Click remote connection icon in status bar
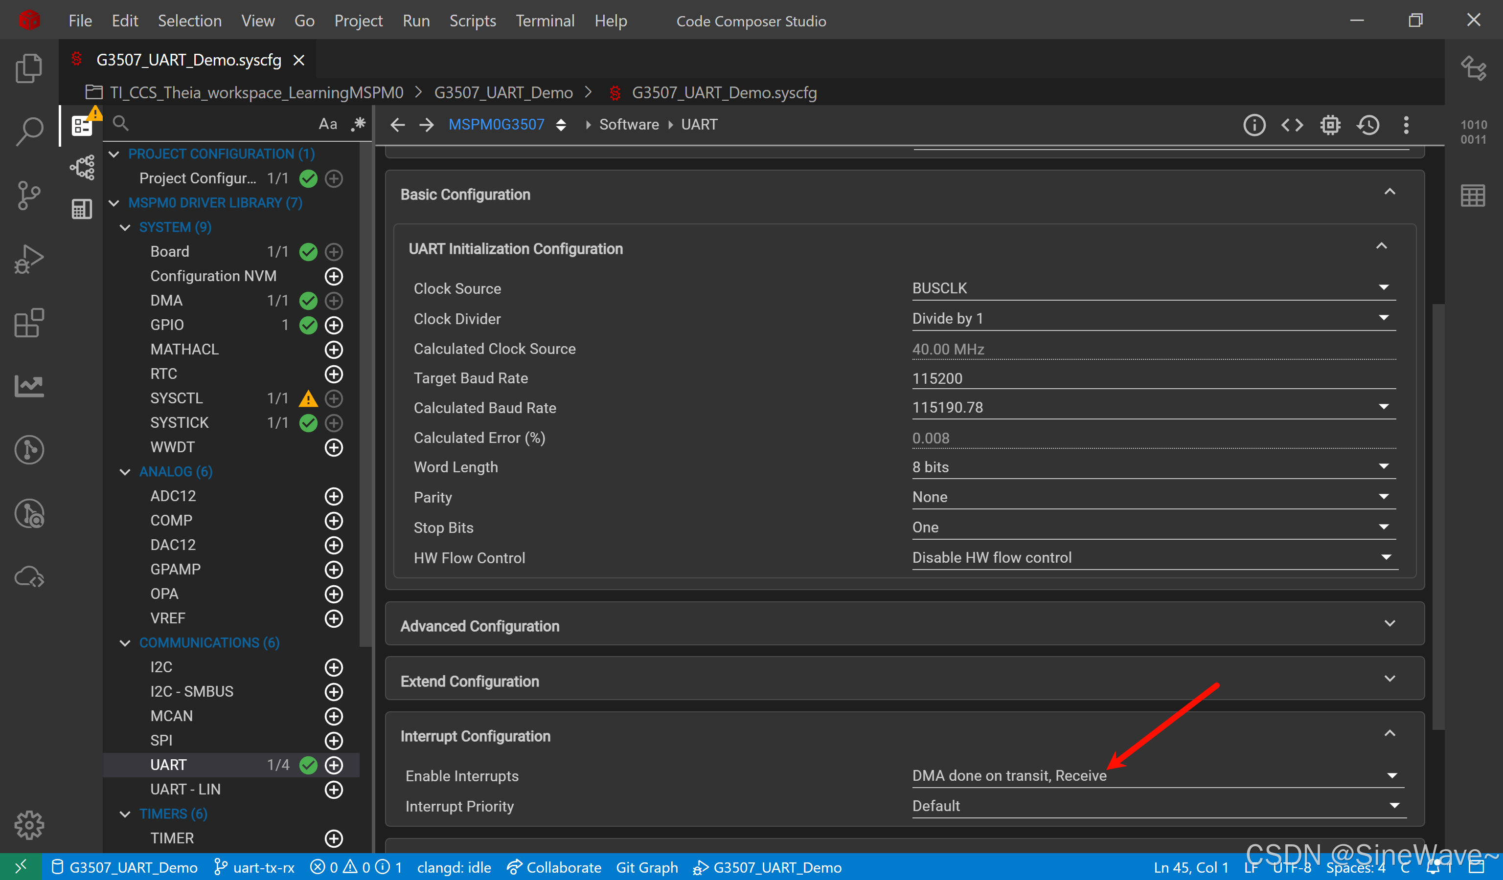The width and height of the screenshot is (1503, 880). tap(20, 867)
